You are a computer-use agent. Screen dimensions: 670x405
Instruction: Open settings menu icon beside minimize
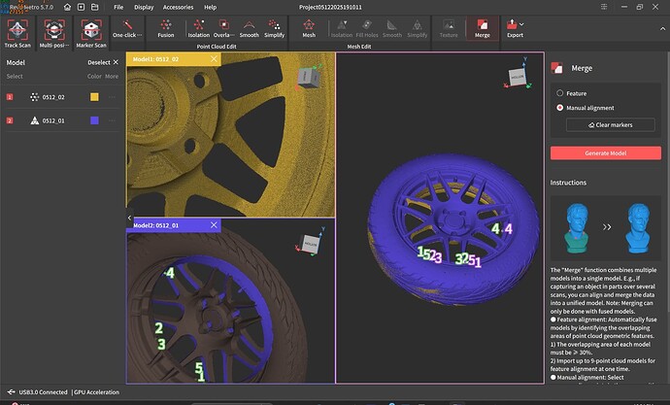[x=604, y=7]
